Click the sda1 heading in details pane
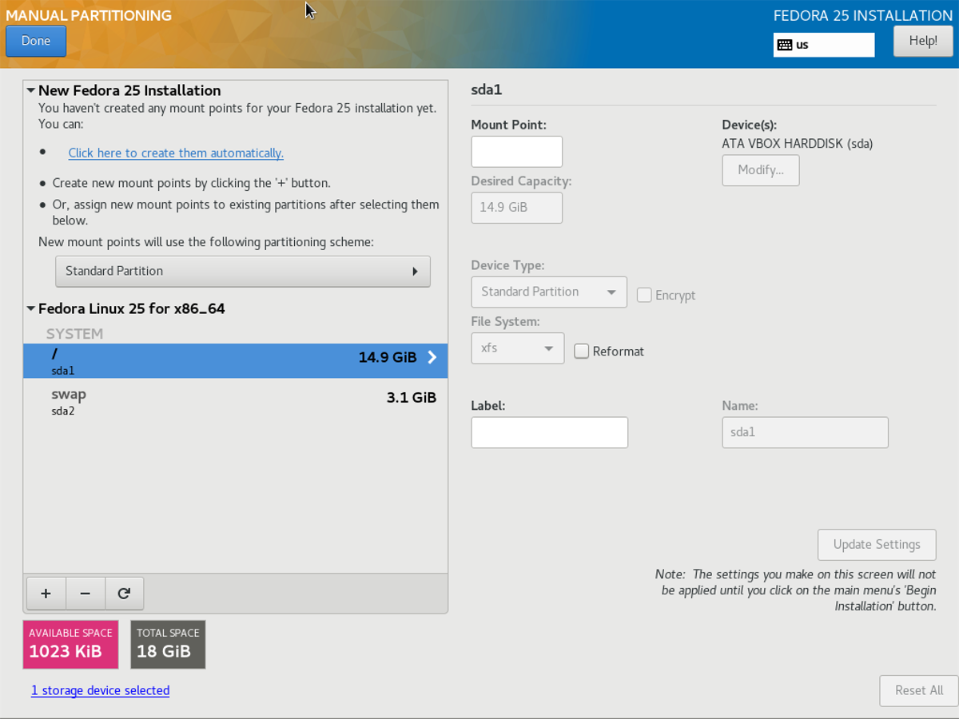The width and height of the screenshot is (959, 719). (x=486, y=89)
